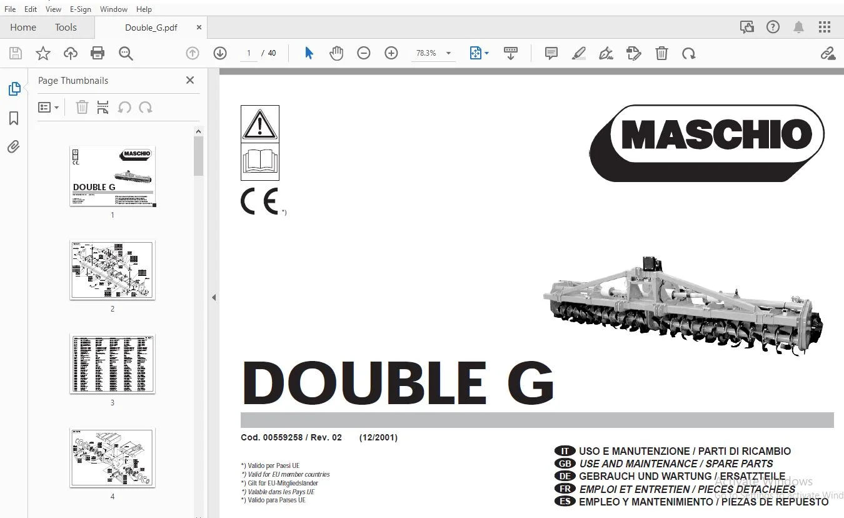Close the Double_G.pdf tab
844x518 pixels.
(x=199, y=28)
